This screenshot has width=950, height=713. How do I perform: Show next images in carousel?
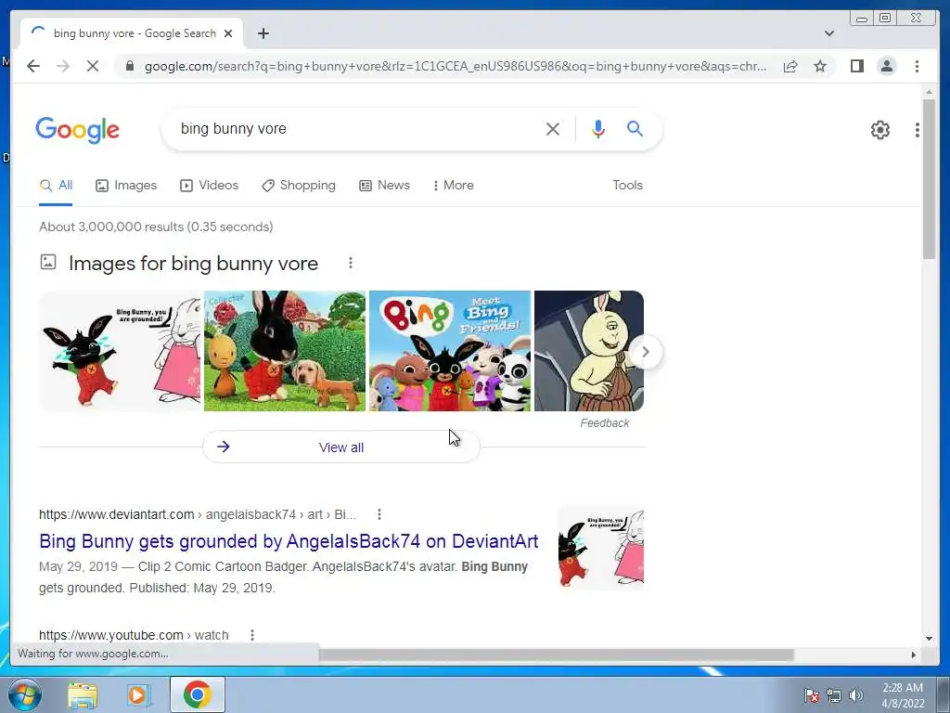[646, 352]
